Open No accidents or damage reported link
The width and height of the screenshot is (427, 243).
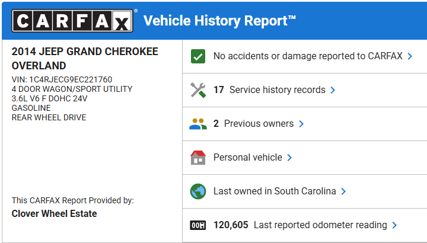tap(308, 56)
